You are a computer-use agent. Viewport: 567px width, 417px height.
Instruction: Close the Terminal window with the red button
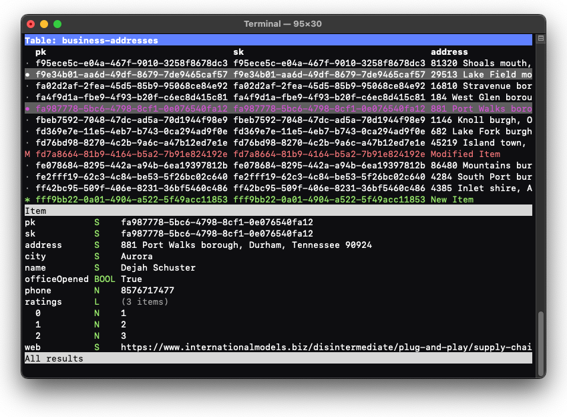point(31,24)
